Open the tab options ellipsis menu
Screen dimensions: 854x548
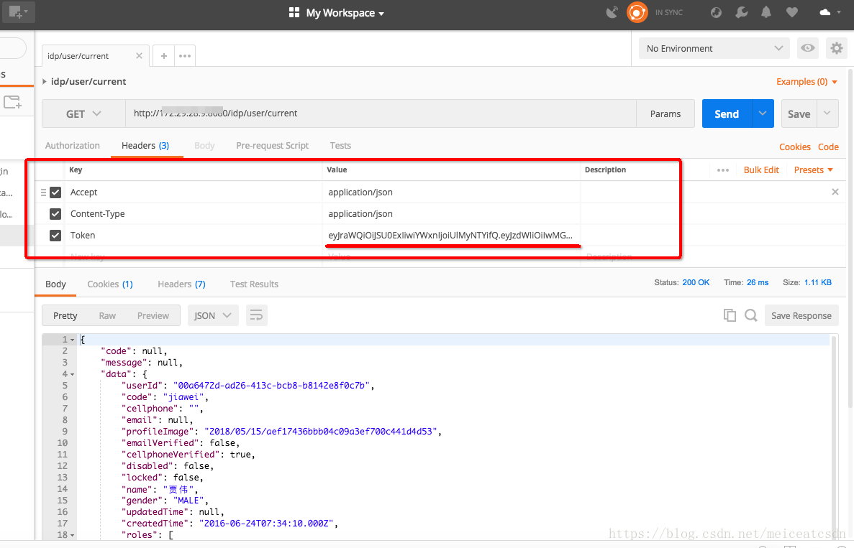coord(185,55)
